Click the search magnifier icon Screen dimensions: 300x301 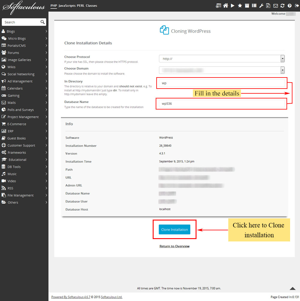[43, 22]
